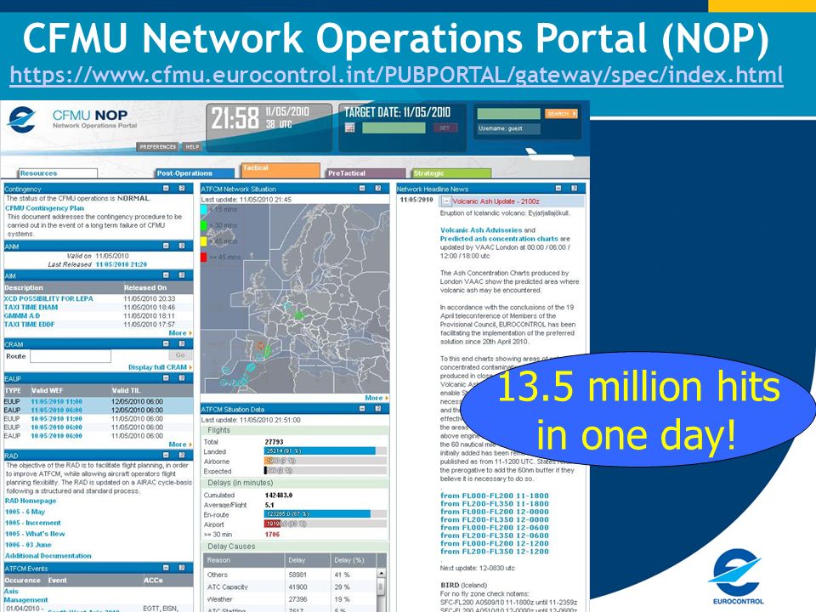The image size is (816, 612).
Task: Open help for the ANM panel
Action: 182,246
